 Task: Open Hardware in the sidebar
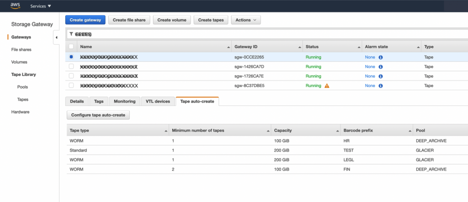click(20, 112)
